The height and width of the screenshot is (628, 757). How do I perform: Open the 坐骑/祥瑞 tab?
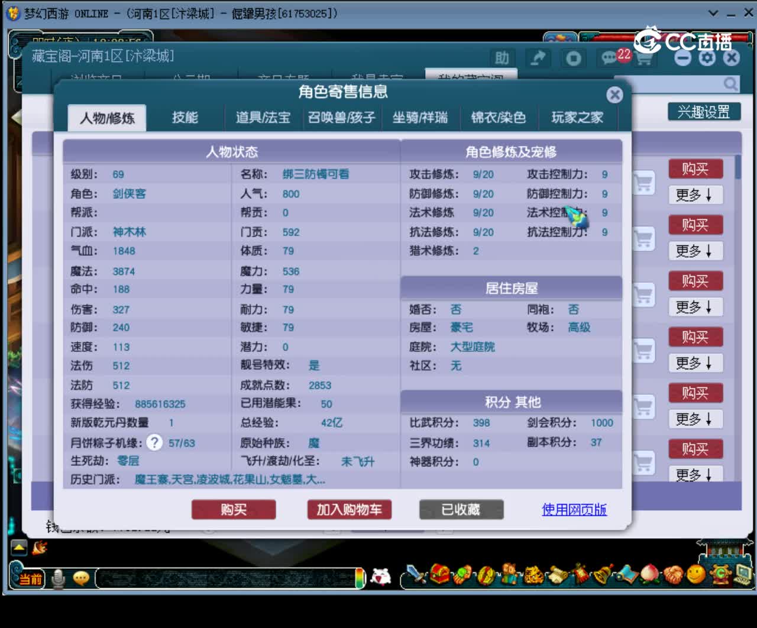(x=420, y=117)
